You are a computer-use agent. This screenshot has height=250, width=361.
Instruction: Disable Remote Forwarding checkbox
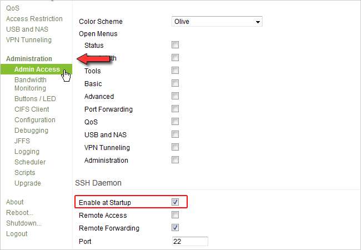pyautogui.click(x=176, y=228)
